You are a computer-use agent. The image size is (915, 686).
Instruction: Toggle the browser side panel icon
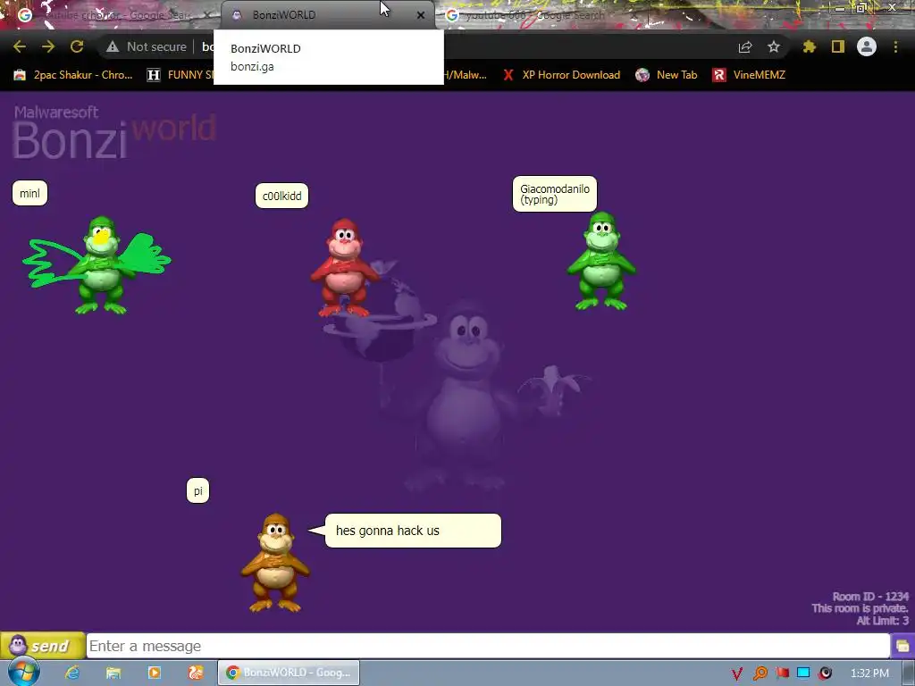pos(838,46)
